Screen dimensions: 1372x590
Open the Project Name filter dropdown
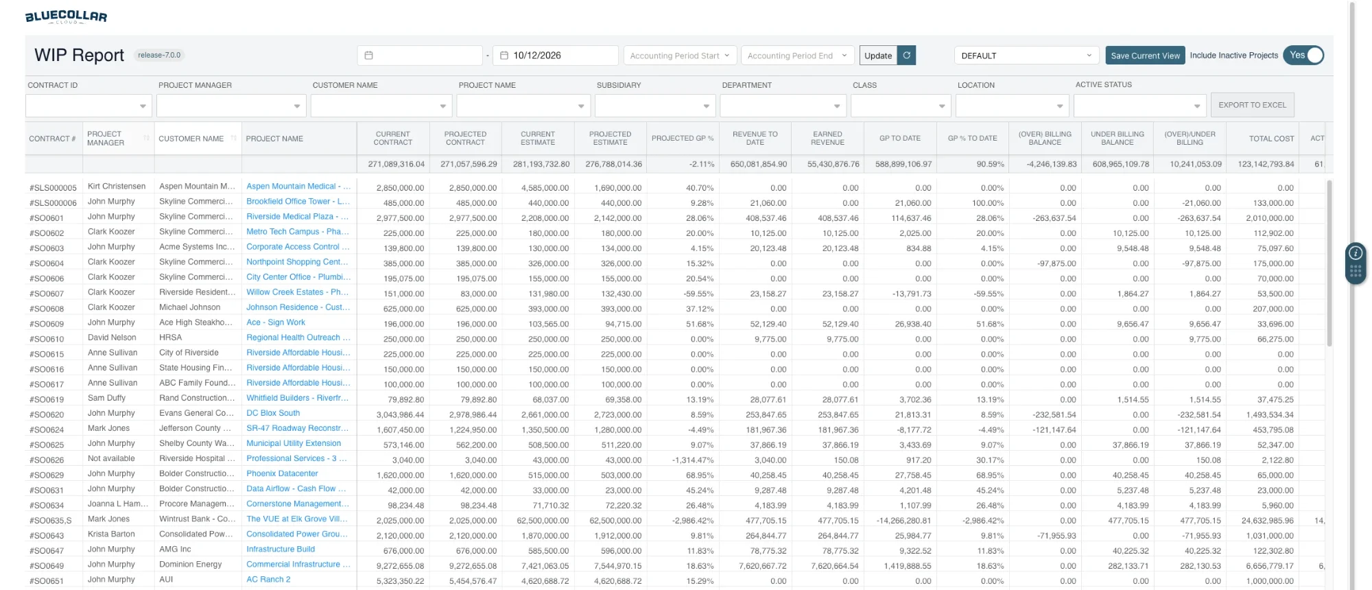523,106
